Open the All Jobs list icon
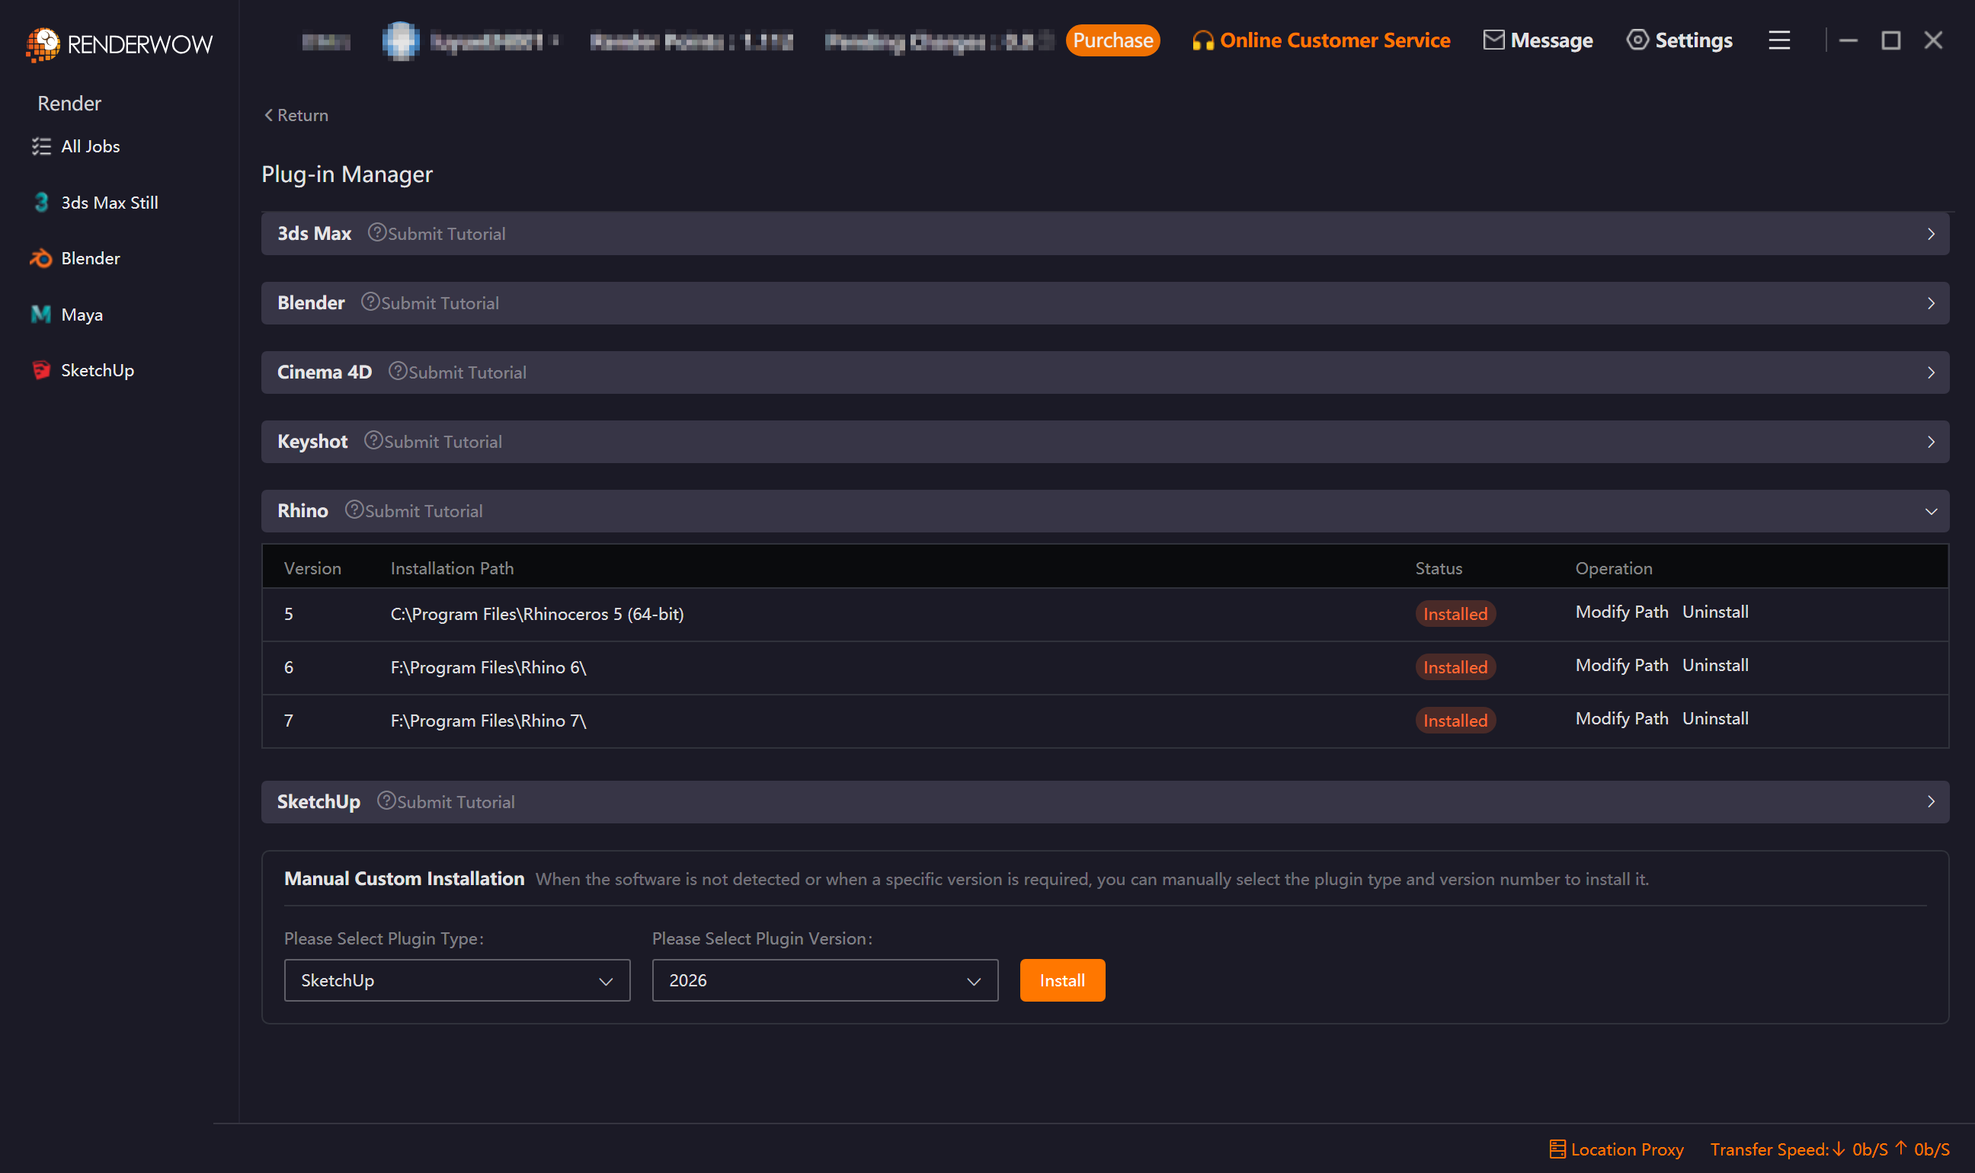Screen dimensions: 1975x1173 tap(41, 146)
